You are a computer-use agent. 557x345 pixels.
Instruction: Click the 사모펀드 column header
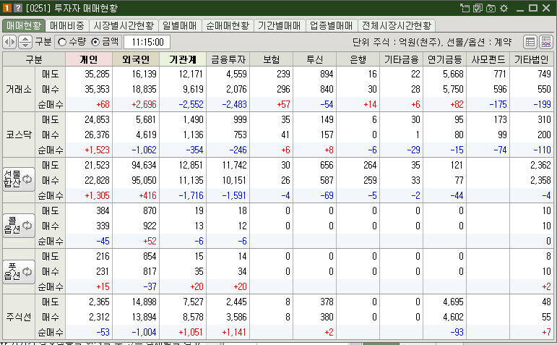[488, 59]
